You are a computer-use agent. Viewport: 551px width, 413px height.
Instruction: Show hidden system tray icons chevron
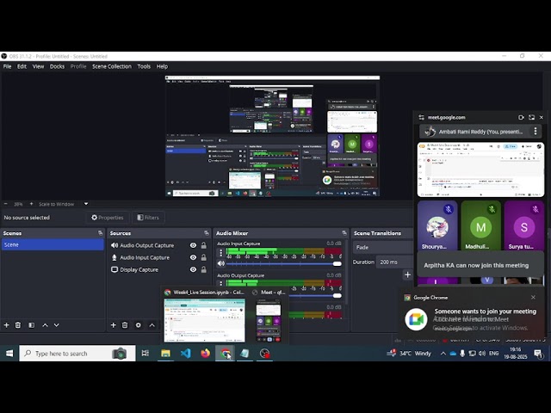coord(443,354)
